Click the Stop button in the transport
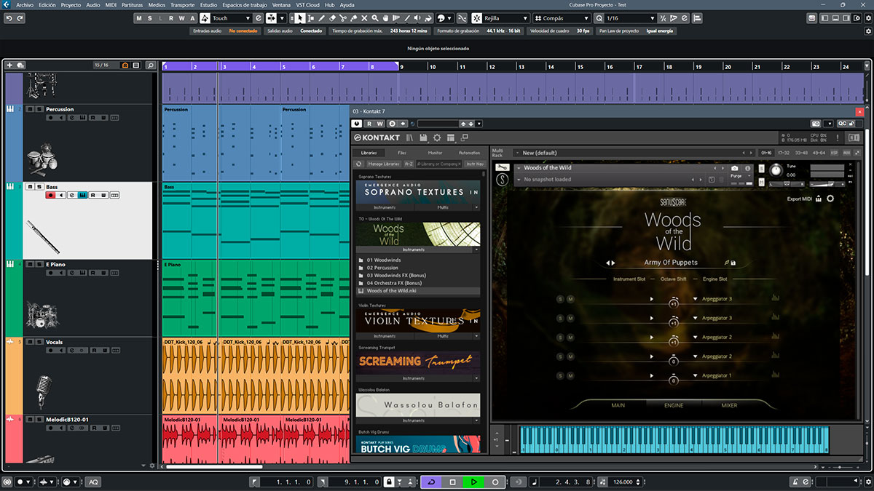The height and width of the screenshot is (491, 874). 452,482
